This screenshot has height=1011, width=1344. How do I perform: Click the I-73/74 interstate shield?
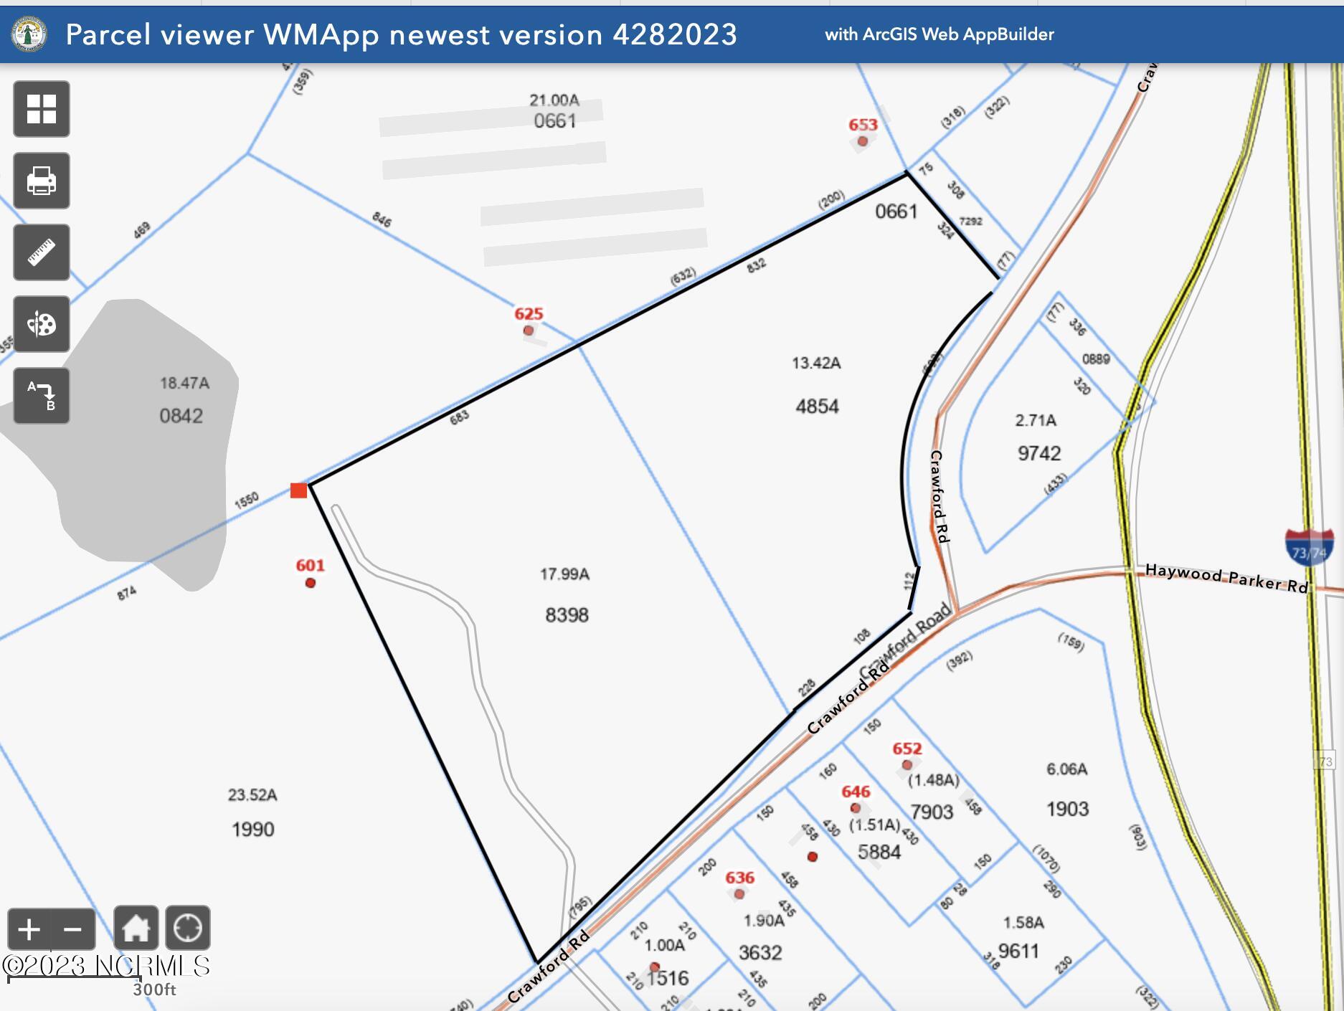[x=1309, y=546]
